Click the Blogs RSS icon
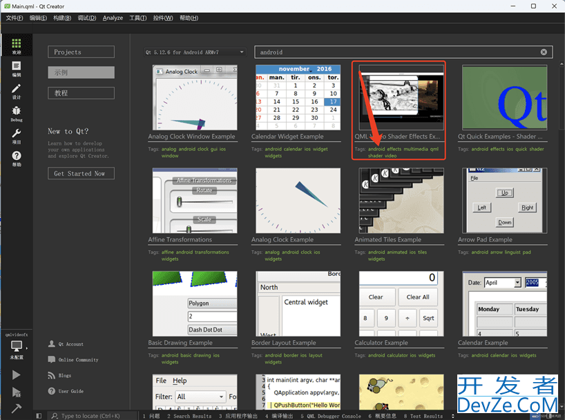 [x=52, y=375]
